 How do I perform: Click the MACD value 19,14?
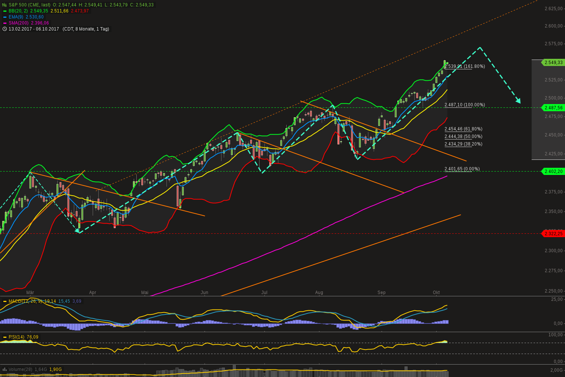point(50,301)
